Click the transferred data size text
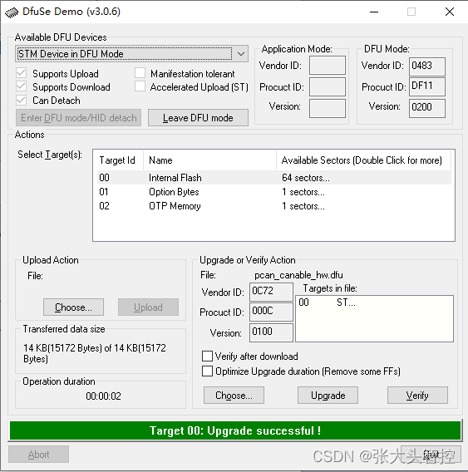Viewport: 468px width, 472px height. tap(95, 353)
